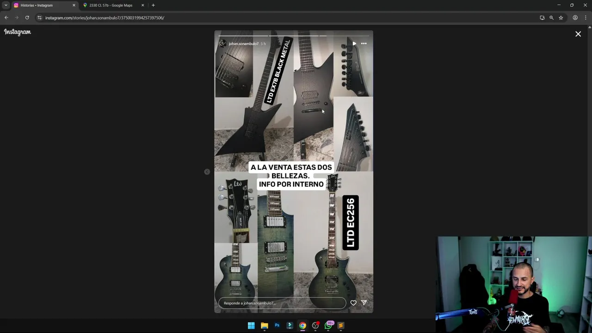Open Sublime Text from the taskbar
This screenshot has height=333, width=592.
coord(341,326)
